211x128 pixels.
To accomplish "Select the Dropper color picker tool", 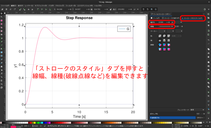I will (x=1, y=59).
